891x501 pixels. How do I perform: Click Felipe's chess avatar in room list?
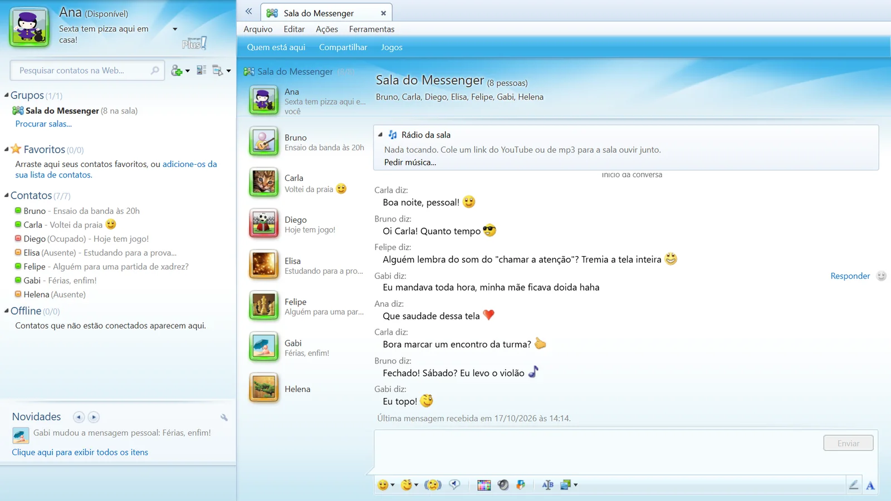point(263,306)
